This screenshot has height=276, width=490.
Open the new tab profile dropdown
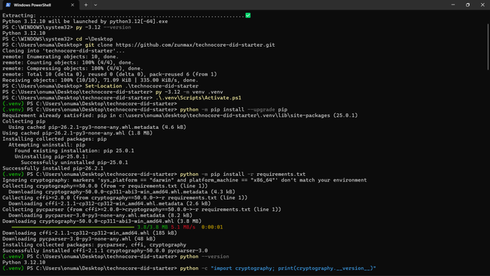96,5
